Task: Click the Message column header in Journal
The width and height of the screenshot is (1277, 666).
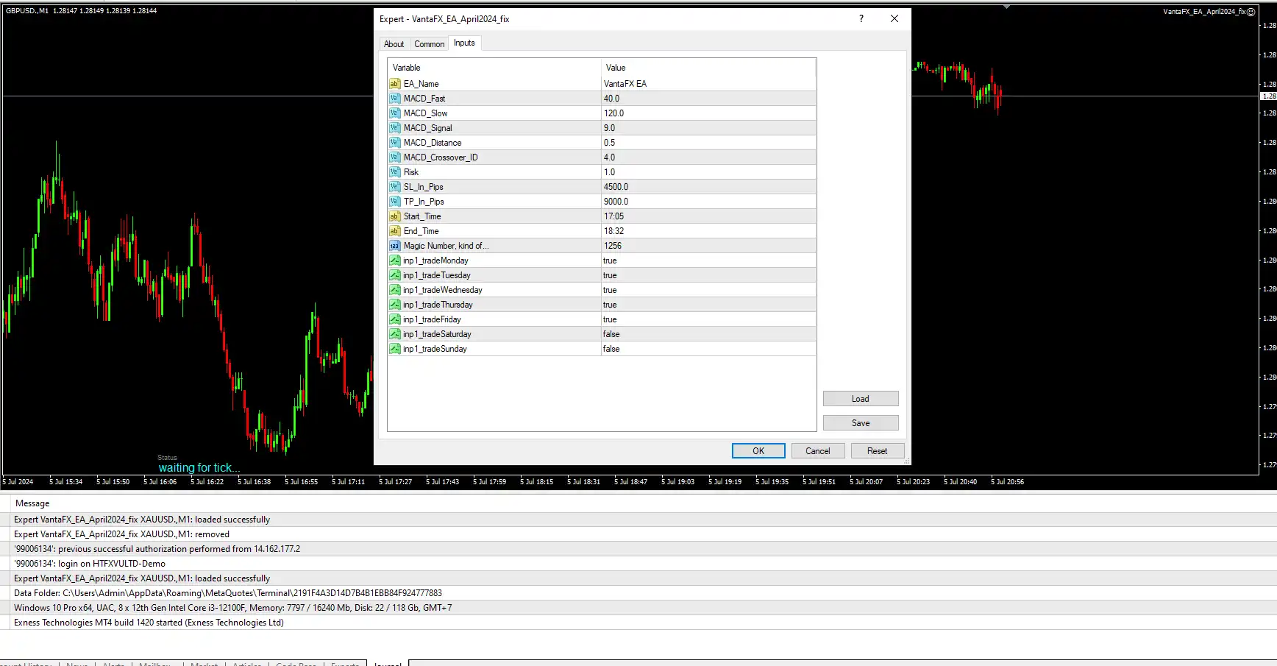Action: (x=32, y=503)
